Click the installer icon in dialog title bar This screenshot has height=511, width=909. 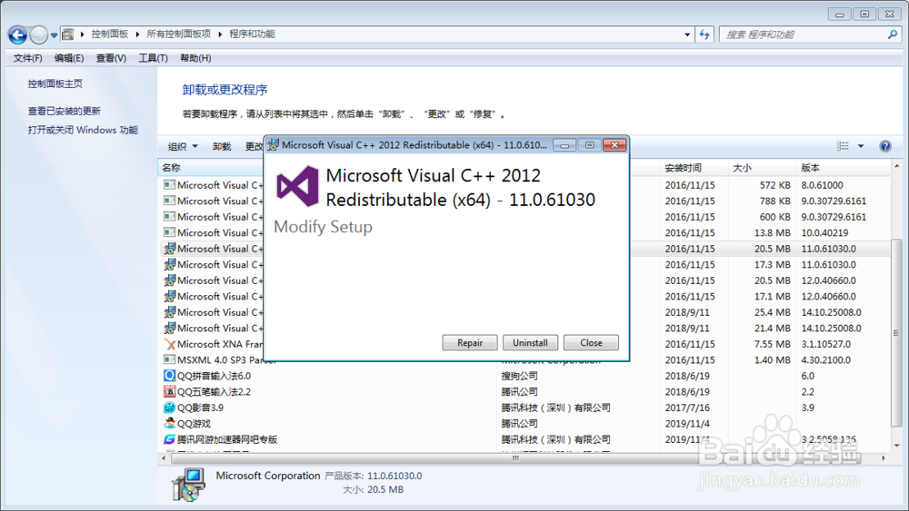tap(273, 144)
